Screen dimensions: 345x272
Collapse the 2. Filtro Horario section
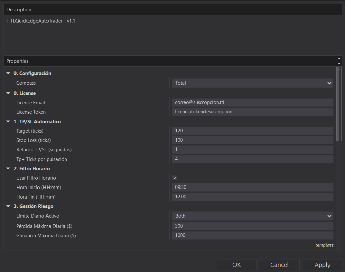click(x=8, y=168)
